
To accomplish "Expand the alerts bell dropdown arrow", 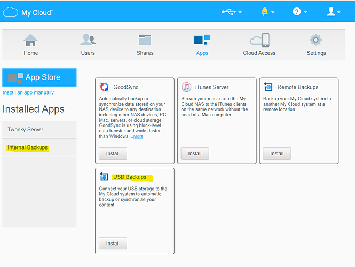I will point(273,12).
